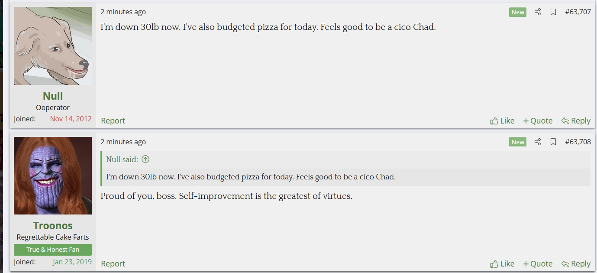597x273 pixels.
Task: Open Troonos username link
Action: (x=53, y=226)
